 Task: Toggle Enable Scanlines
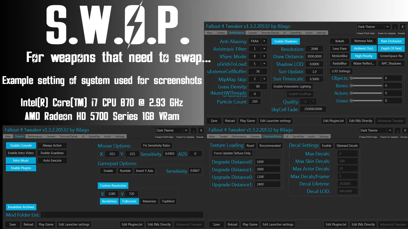click(x=52, y=153)
